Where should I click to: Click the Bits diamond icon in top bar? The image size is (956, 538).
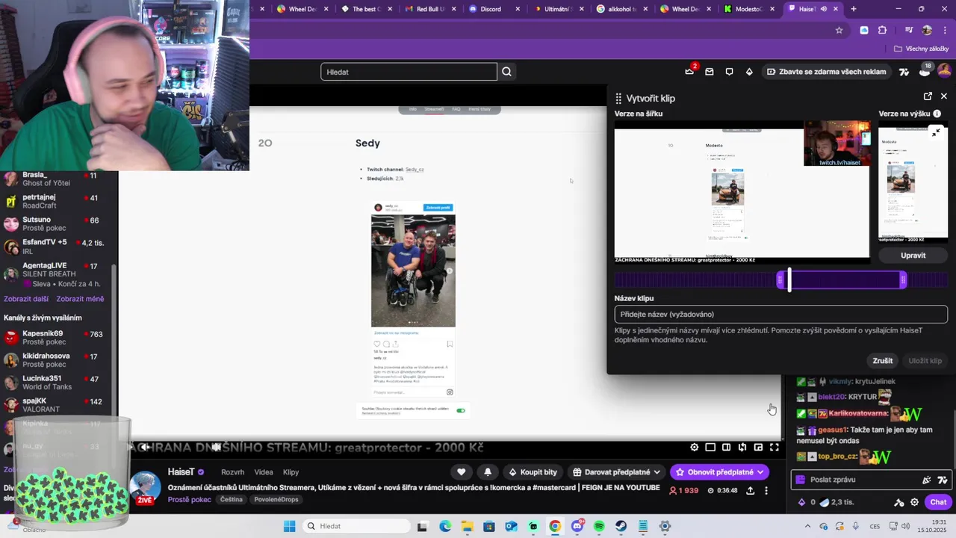coord(749,72)
